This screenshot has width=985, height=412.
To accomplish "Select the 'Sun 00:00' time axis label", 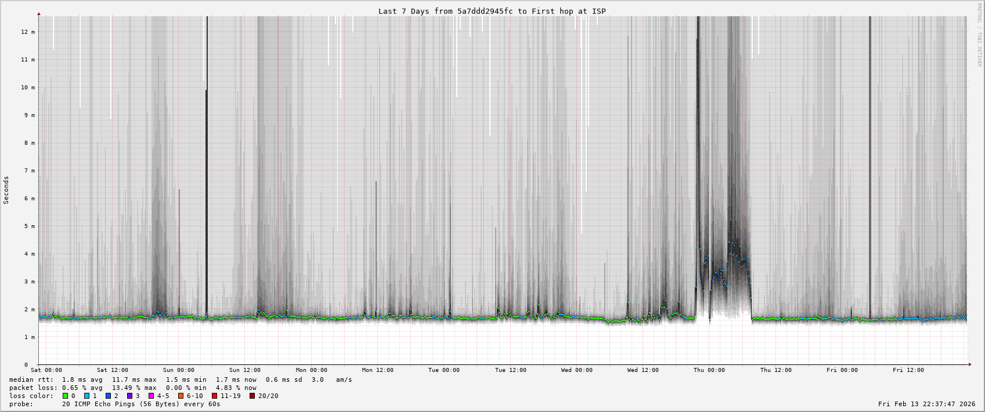I will [179, 370].
